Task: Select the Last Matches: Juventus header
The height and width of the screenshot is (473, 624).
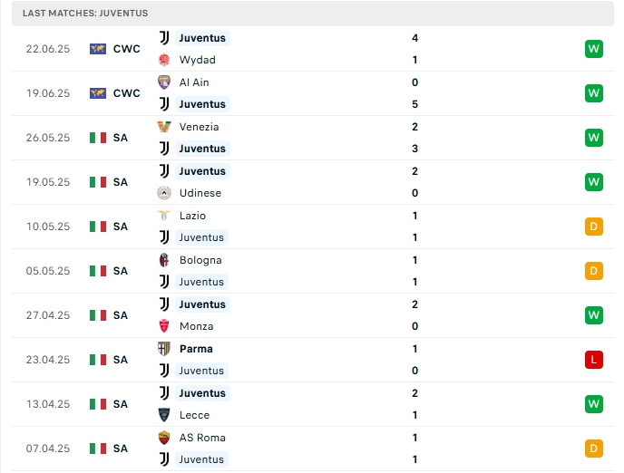Action: 85,14
